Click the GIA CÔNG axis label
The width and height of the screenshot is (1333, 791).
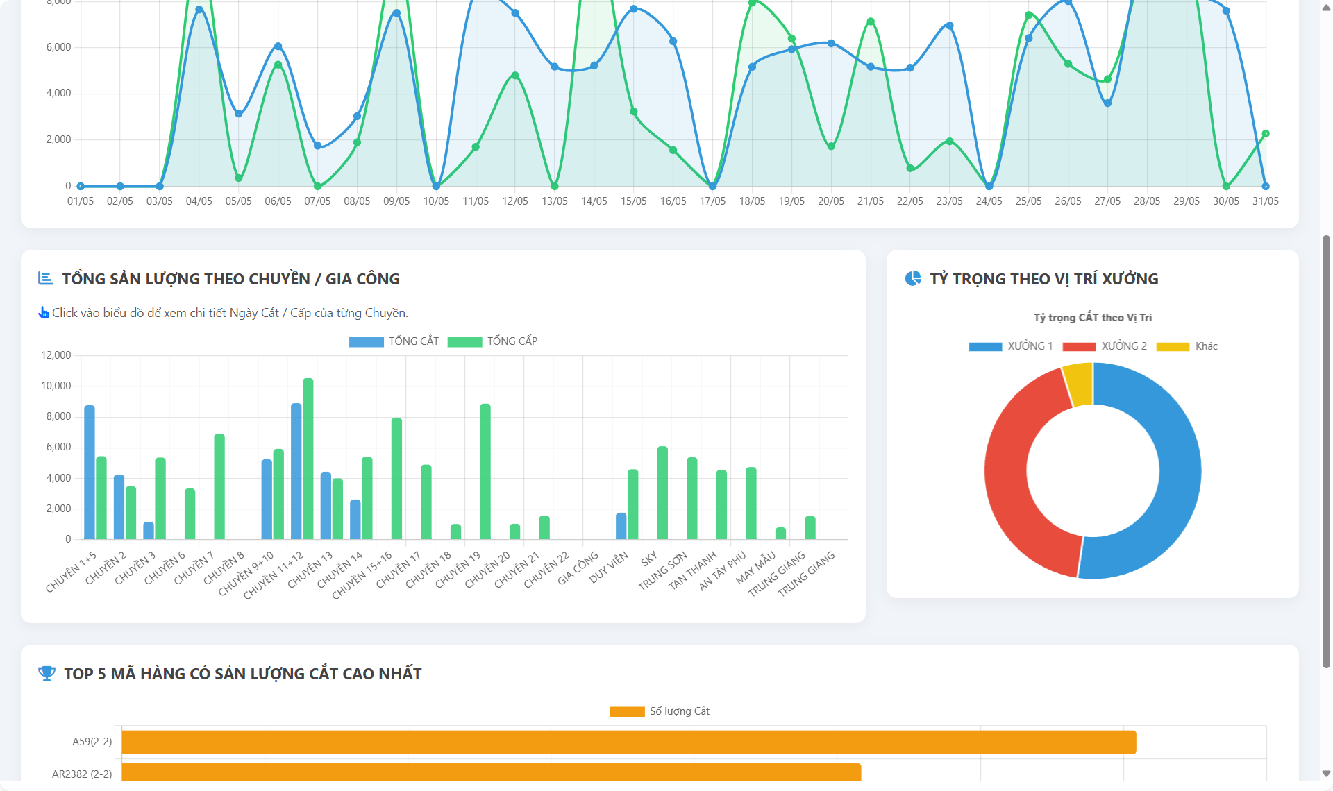[578, 568]
